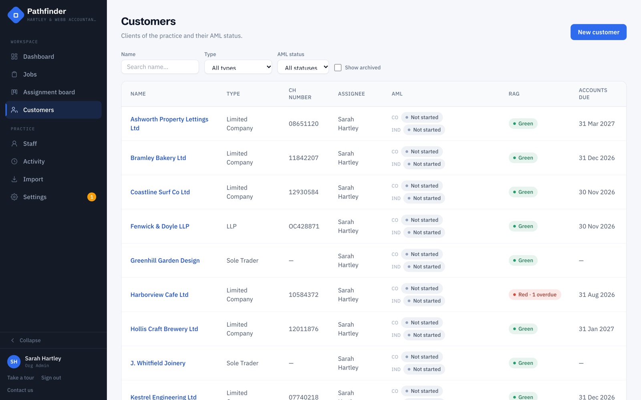Image resolution: width=641 pixels, height=400 pixels.
Task: Open Bramley Bakery Ltd customer
Action: 158,158
